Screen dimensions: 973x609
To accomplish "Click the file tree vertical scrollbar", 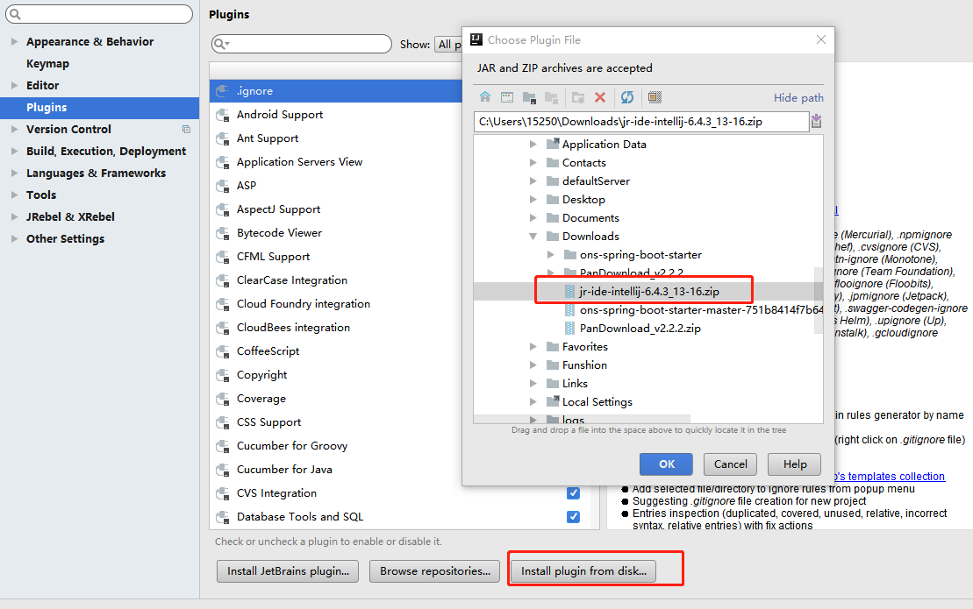I will click(819, 301).
